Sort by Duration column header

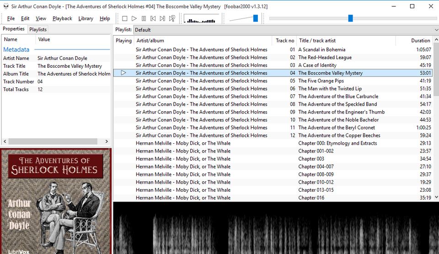(415, 41)
